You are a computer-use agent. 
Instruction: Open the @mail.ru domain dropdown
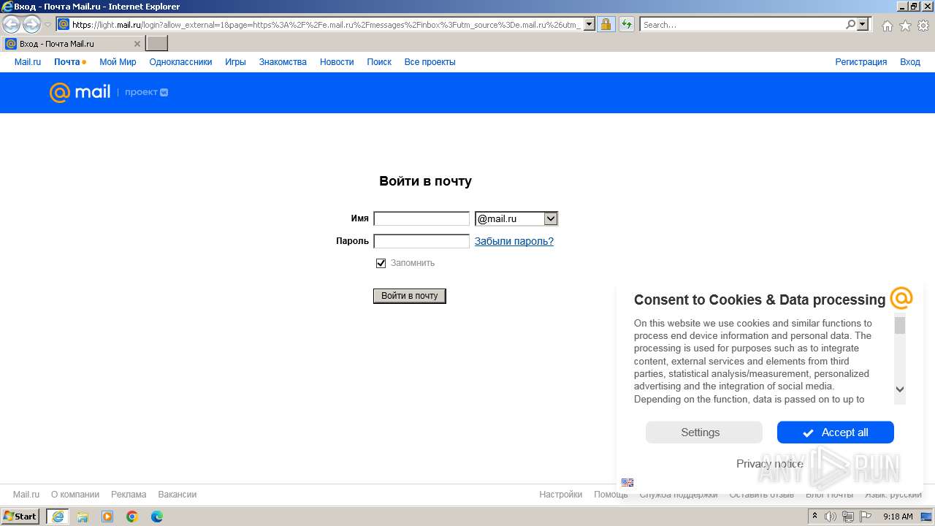[x=516, y=218]
